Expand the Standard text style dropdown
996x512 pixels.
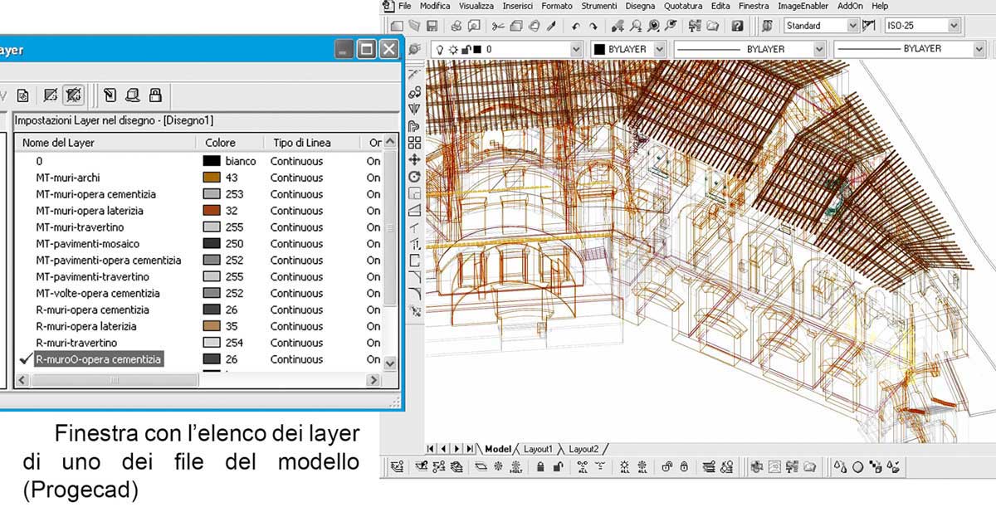click(x=852, y=26)
